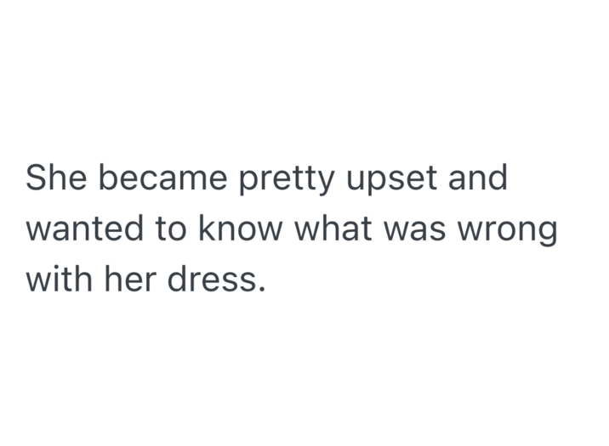Image resolution: width=609 pixels, height=446 pixels.
Task: Click the capital "S" starting the sentence
Action: click(x=37, y=178)
